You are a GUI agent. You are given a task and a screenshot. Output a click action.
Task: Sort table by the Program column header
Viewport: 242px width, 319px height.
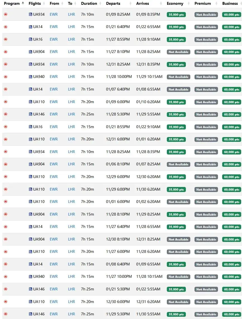(12, 4)
